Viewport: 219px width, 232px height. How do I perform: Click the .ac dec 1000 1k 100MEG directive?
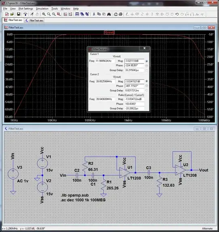[83, 200]
